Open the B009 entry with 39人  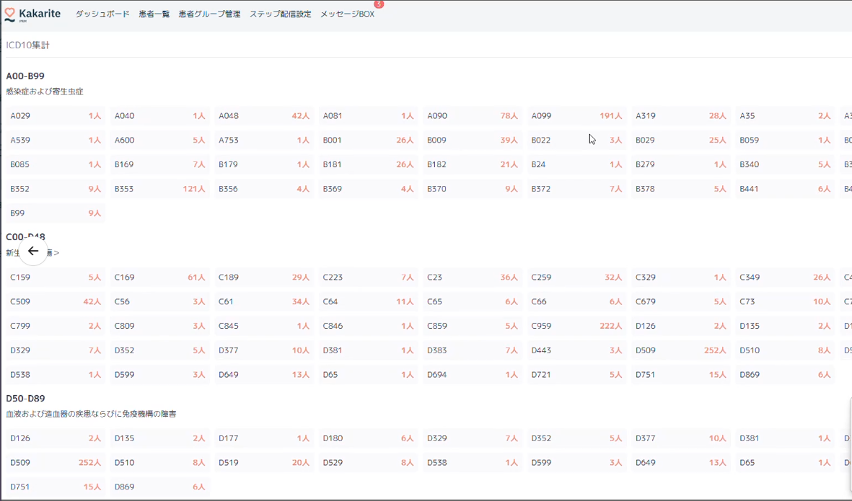pos(473,140)
